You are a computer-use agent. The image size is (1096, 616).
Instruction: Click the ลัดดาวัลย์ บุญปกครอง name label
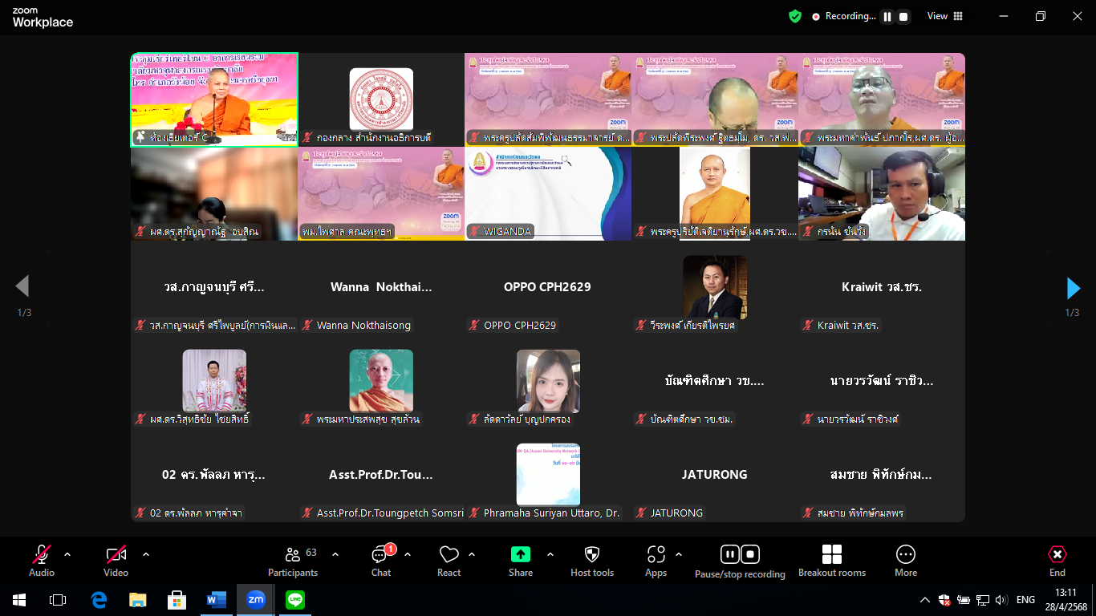pyautogui.click(x=526, y=419)
